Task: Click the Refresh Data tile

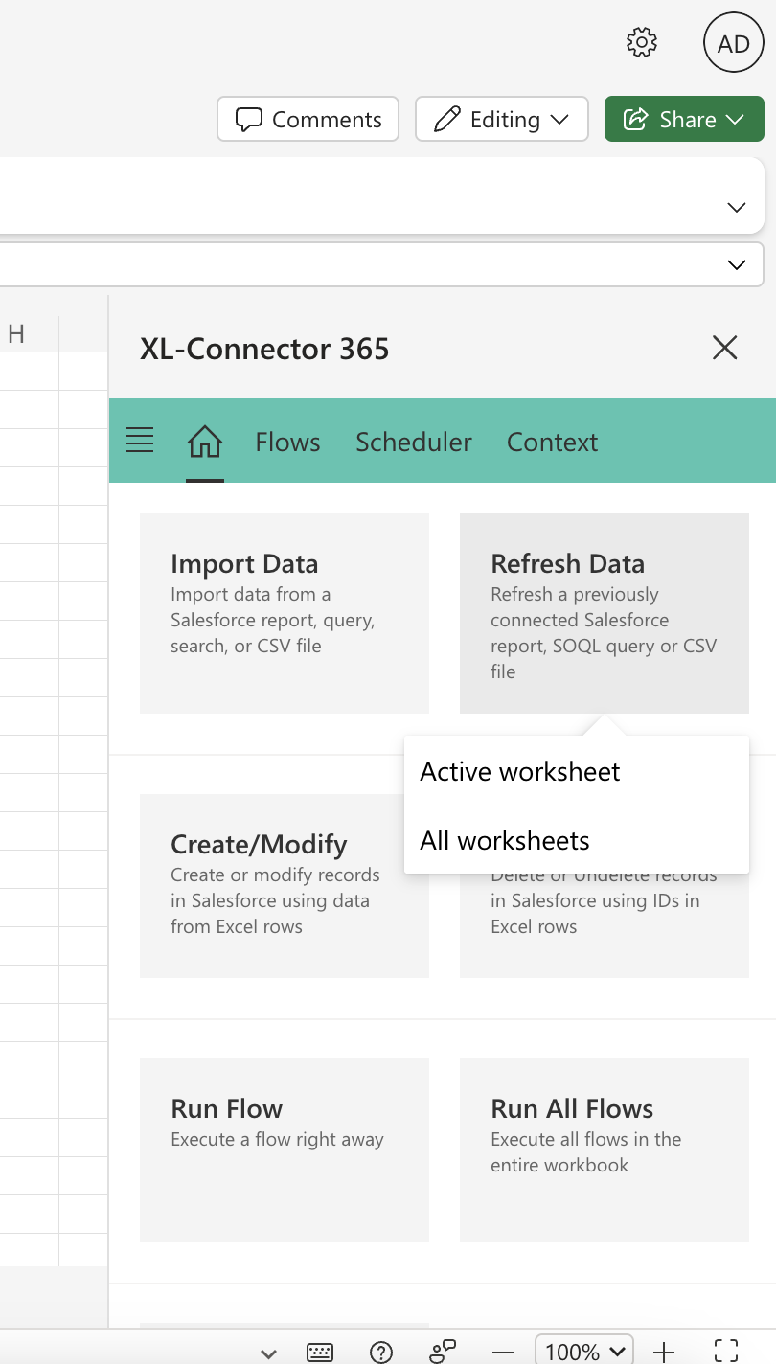Action: click(x=605, y=613)
